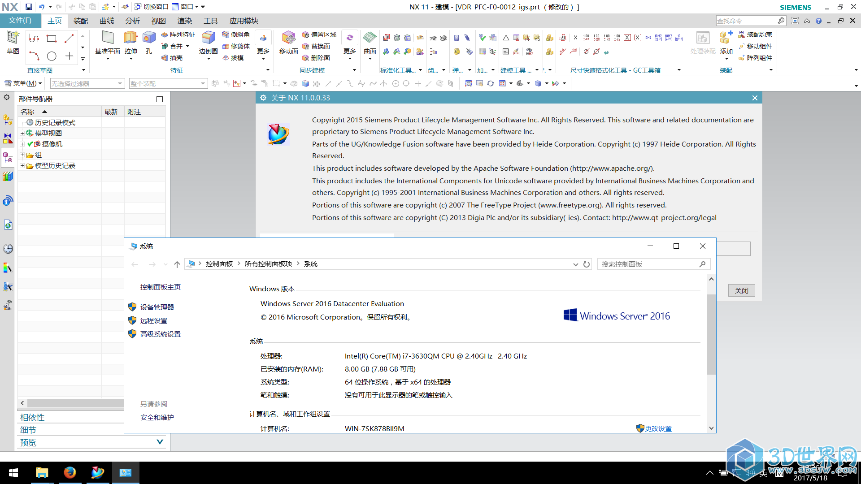The image size is (861, 484).
Task: Click the 移动组件 move component tool
Action: pyautogui.click(x=755, y=46)
